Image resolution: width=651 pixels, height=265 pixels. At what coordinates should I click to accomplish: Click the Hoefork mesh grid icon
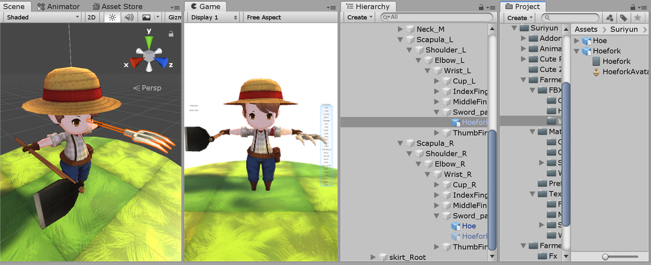(596, 62)
